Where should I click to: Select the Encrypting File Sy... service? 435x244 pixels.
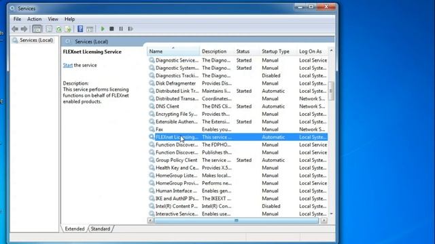pyautogui.click(x=238, y=114)
